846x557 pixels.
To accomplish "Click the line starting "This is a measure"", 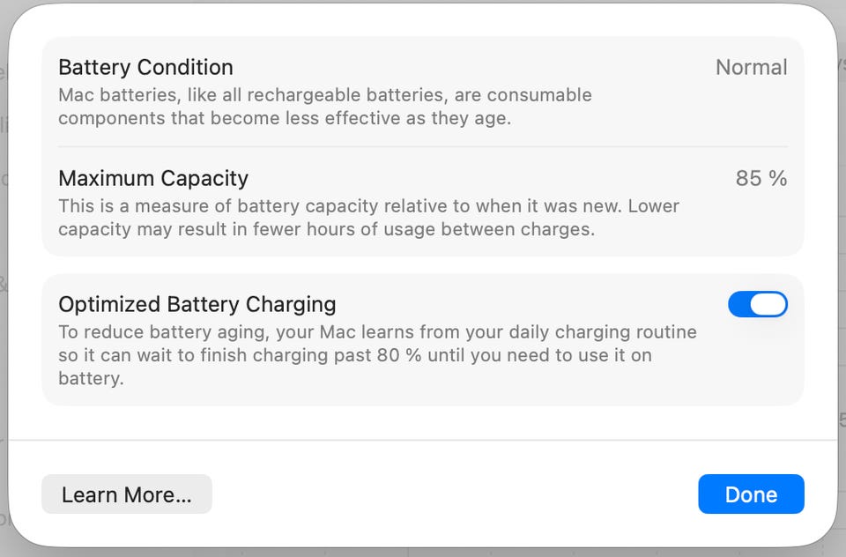I will tap(368, 206).
